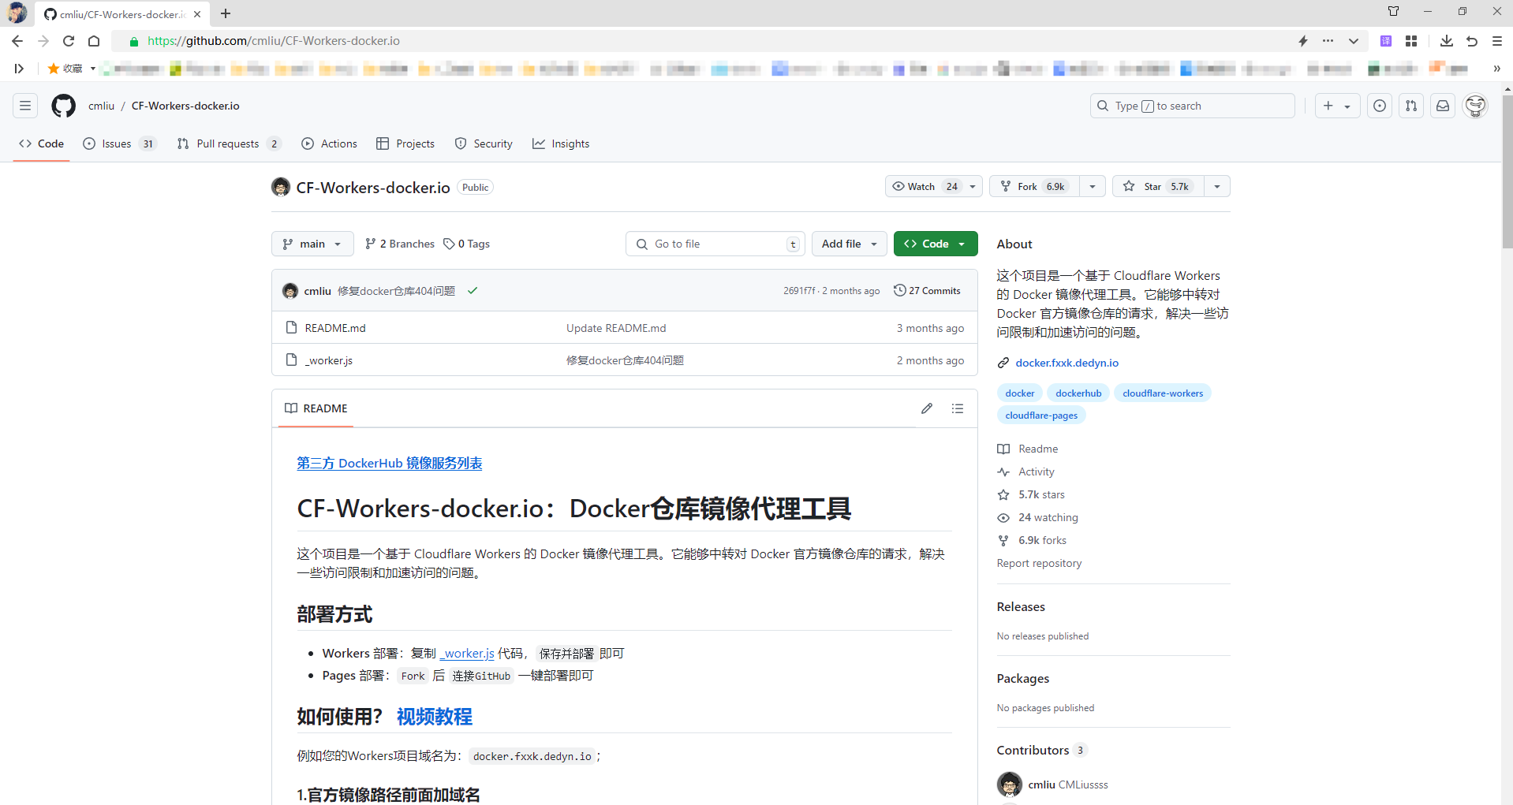Expand the green Code dropdown arrow
1513x805 pixels.
pos(962,244)
